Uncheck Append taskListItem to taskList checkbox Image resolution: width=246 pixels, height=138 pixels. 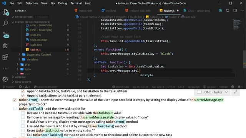[x=23, y=95]
